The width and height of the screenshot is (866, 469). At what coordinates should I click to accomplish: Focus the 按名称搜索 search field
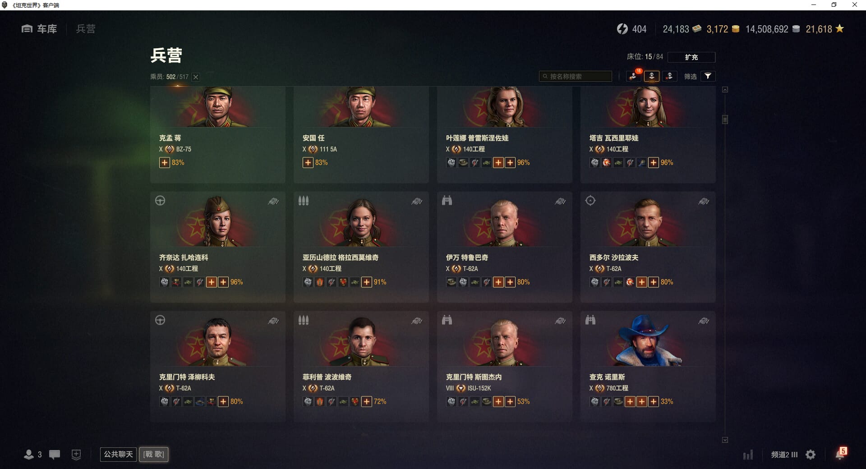(x=576, y=76)
